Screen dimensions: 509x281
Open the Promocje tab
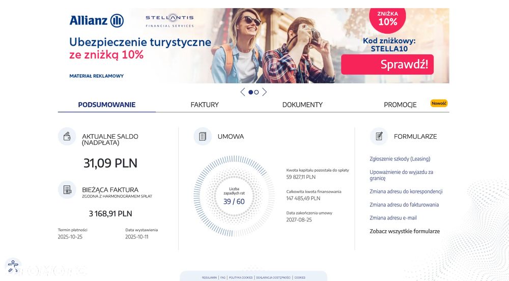[400, 105]
